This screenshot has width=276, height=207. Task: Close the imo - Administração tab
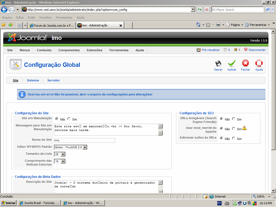(x=121, y=26)
